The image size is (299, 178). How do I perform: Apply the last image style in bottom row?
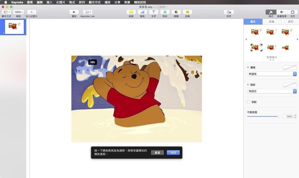286,47
